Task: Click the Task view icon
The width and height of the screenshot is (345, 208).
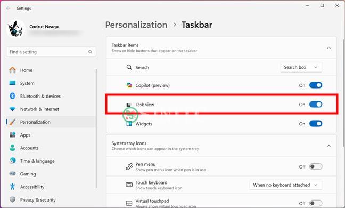Action: 129,105
